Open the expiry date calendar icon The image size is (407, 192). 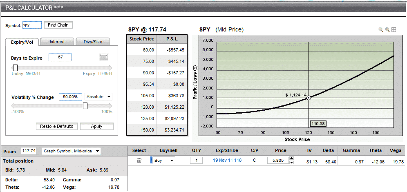click(104, 57)
